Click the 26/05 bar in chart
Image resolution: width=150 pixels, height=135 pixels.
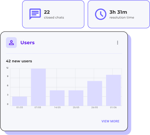tap(95, 93)
